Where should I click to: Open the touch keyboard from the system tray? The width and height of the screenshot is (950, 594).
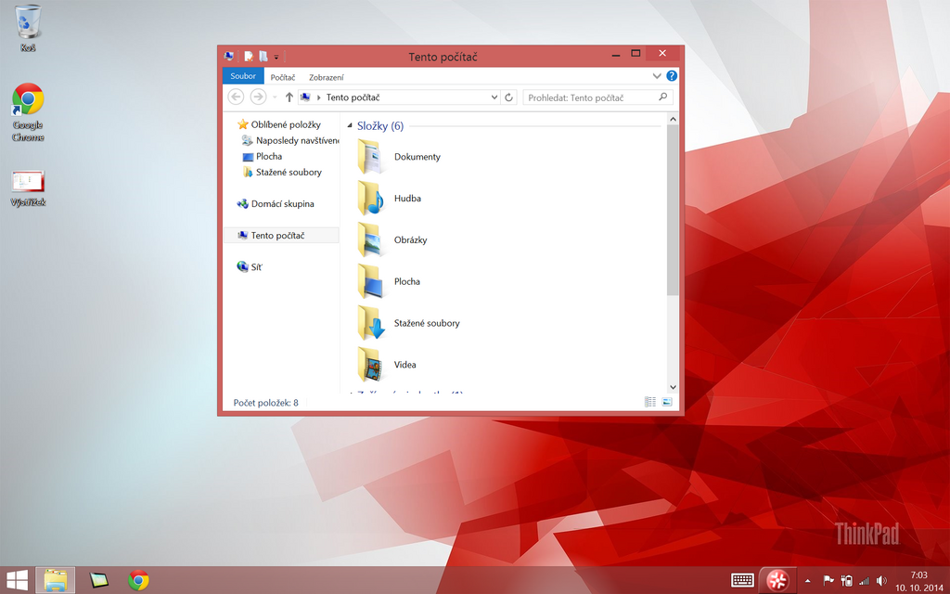742,579
